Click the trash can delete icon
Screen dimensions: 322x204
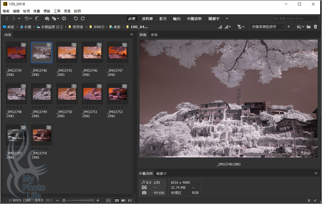point(315,27)
